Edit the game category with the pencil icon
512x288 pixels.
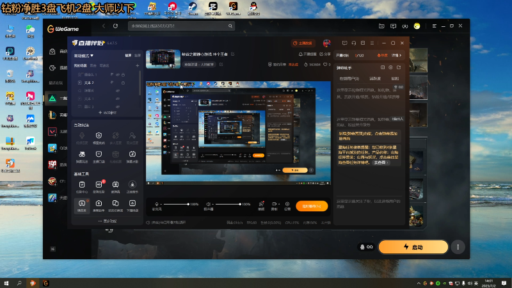coord(221,65)
